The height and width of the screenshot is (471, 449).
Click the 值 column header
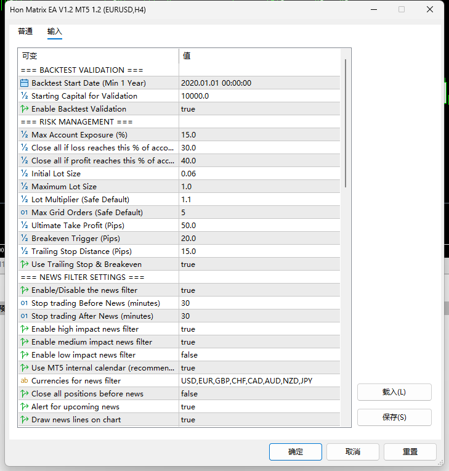(x=187, y=55)
